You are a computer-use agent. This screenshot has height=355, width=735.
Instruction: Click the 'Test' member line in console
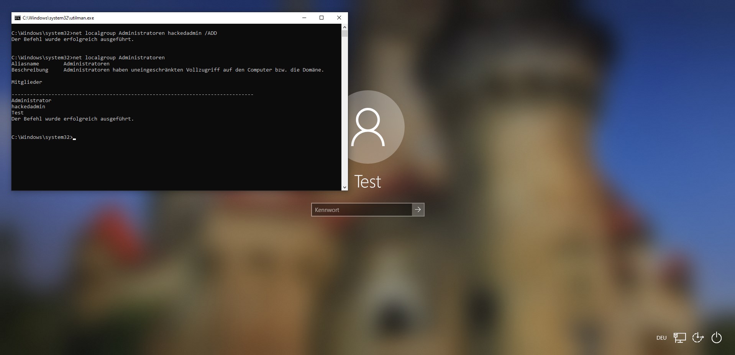tap(18, 113)
